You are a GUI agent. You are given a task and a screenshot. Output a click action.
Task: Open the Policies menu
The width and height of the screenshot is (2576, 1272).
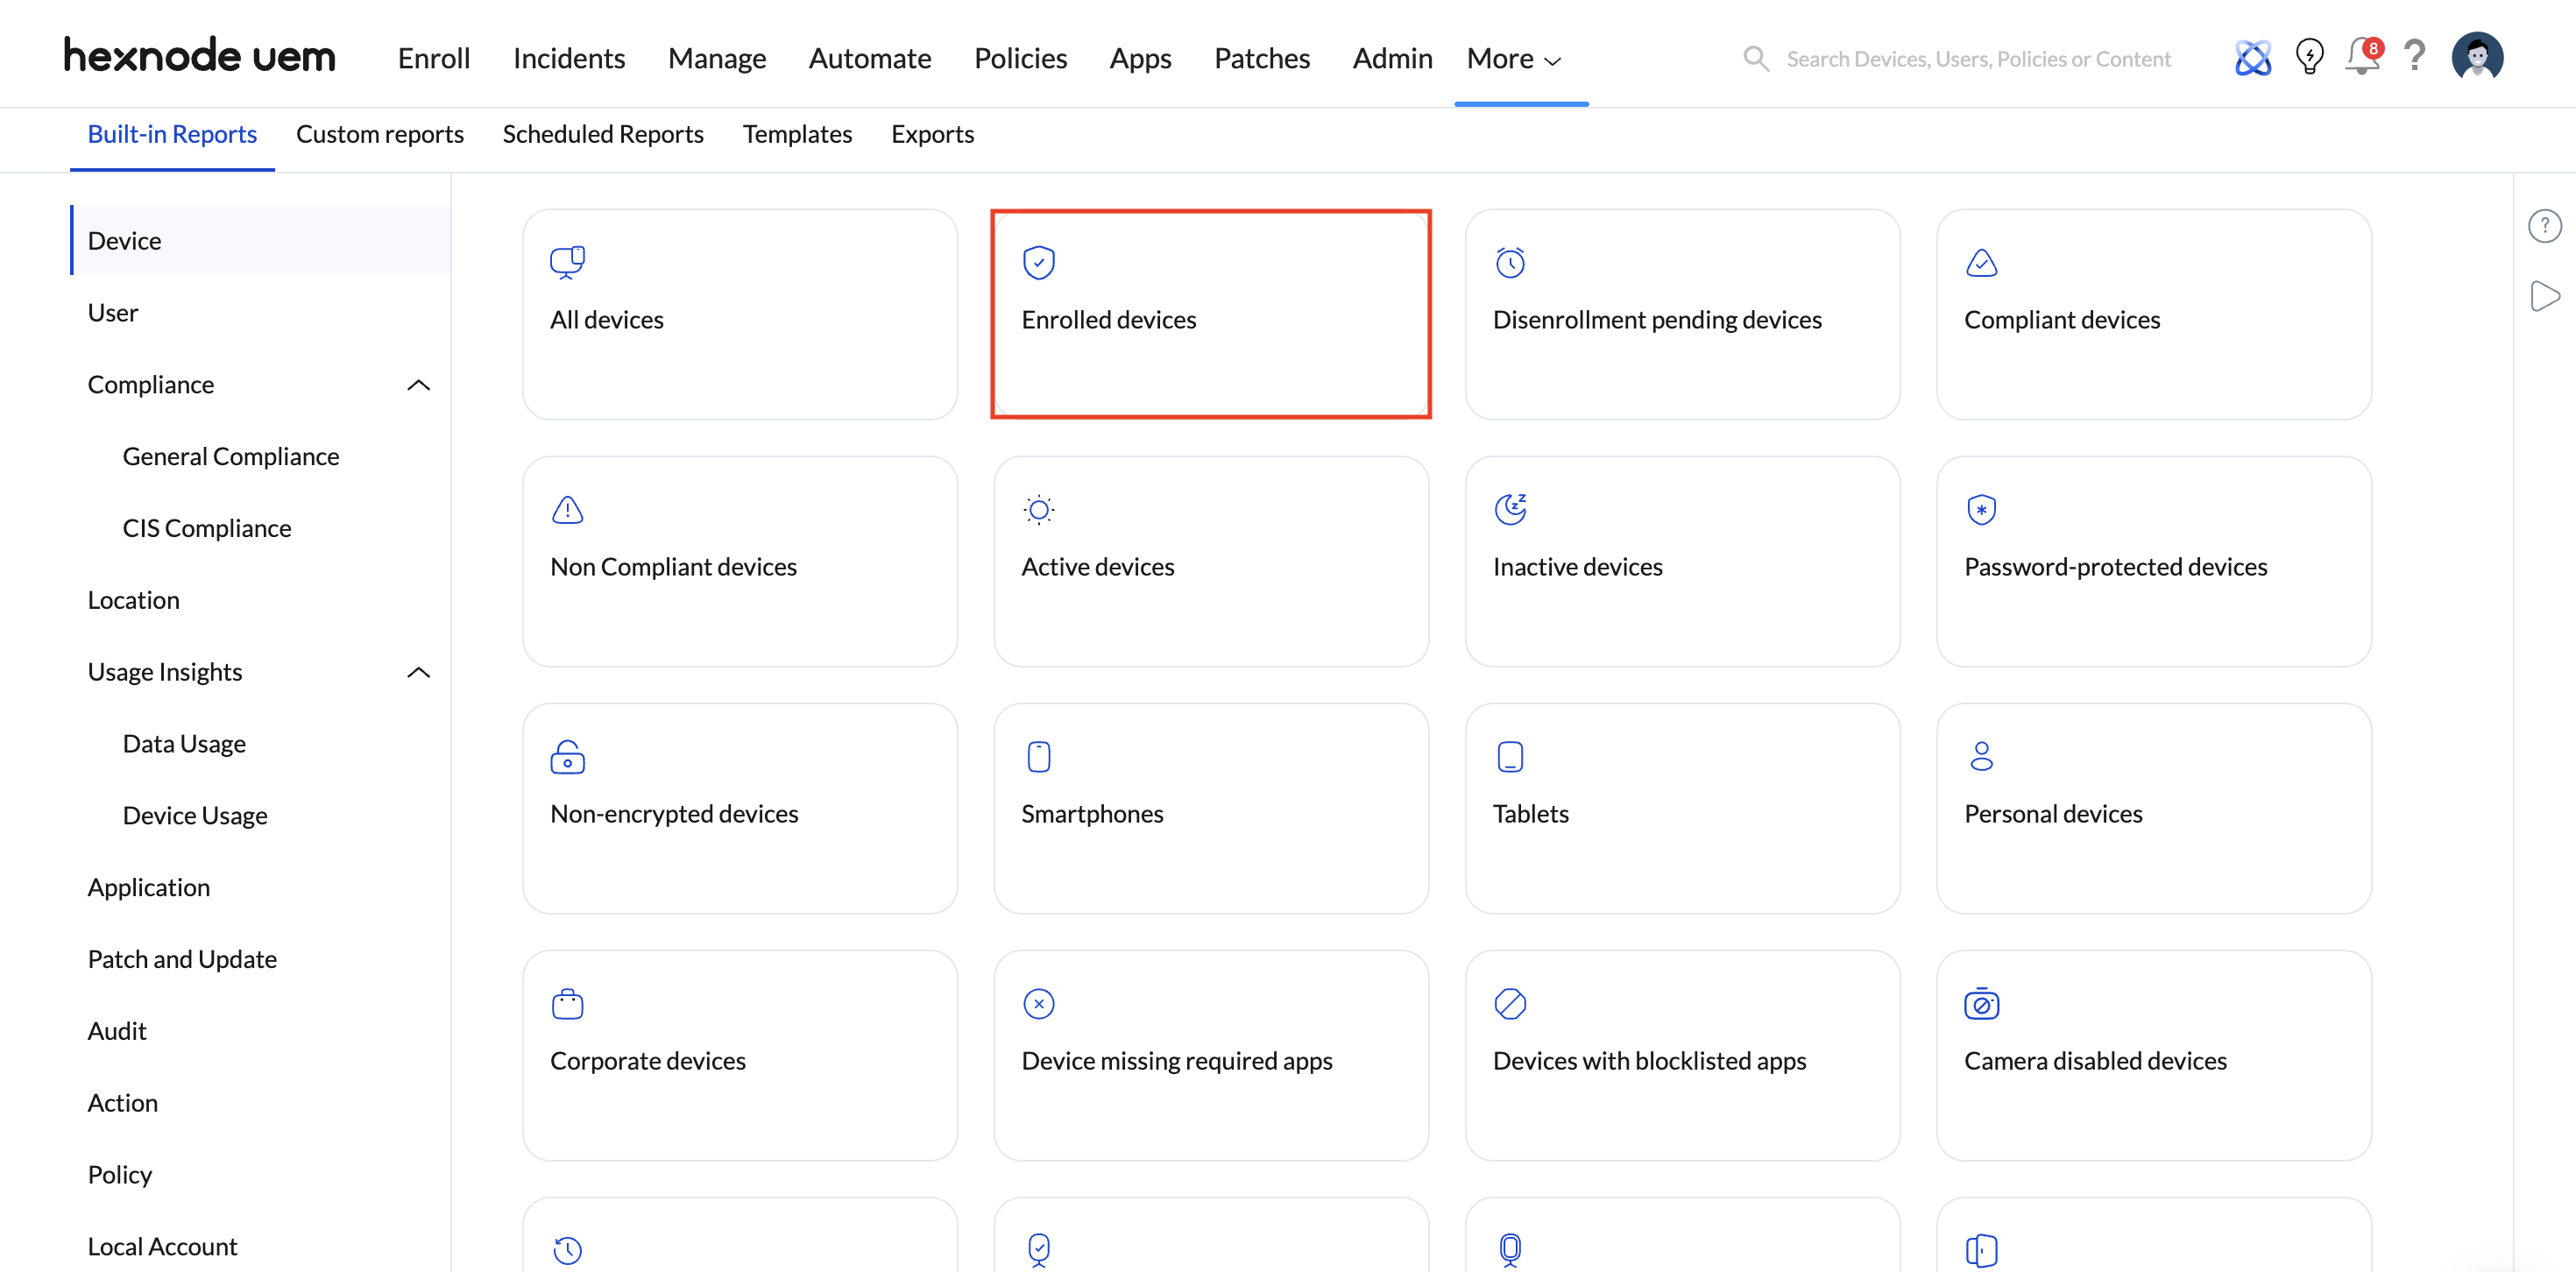point(1020,59)
